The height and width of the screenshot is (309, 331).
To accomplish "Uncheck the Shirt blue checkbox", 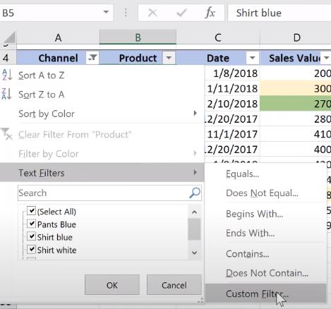I will click(x=31, y=236).
